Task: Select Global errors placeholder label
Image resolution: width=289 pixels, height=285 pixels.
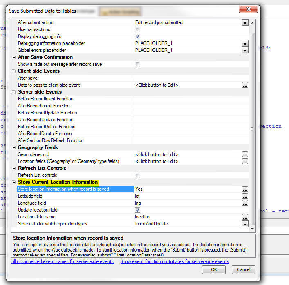Action: pos(42,51)
